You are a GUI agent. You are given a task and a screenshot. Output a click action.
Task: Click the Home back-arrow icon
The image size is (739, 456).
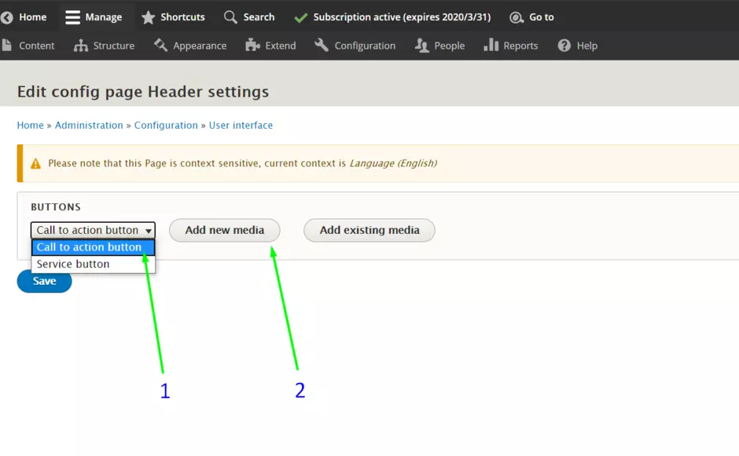[7, 17]
